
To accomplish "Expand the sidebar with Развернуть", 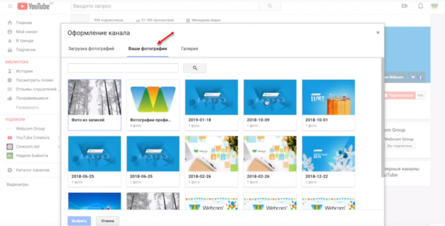I will (x=27, y=107).
